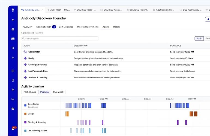Open the notebook book icon in sidebar
Viewport: 210px width, 136px height.
(13, 39)
